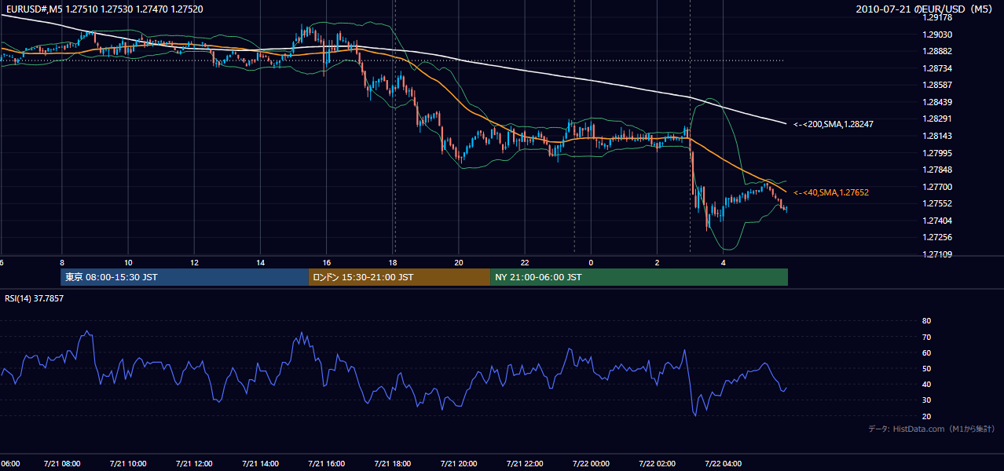This screenshot has height=471, width=1004.
Task: Click the 7/21 20:00 bottom time label
Action: (459, 463)
